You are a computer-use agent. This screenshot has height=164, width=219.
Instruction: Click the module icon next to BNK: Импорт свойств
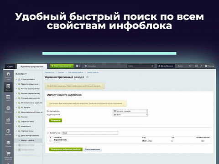pos(19,136)
